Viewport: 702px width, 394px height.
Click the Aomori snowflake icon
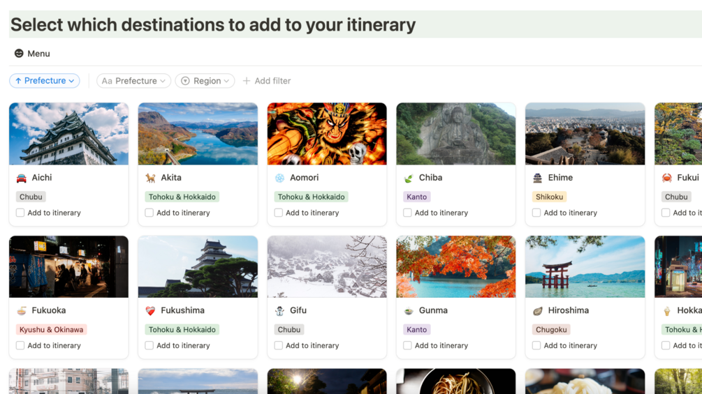click(279, 178)
